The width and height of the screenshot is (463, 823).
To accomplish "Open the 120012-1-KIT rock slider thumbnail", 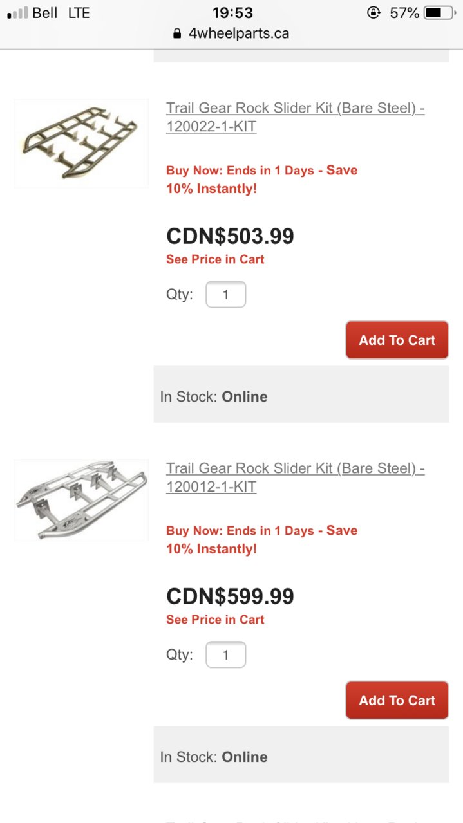I will click(81, 501).
